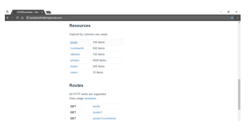Click the '200 items' text
This screenshot has height=130, width=251.
point(98,66)
